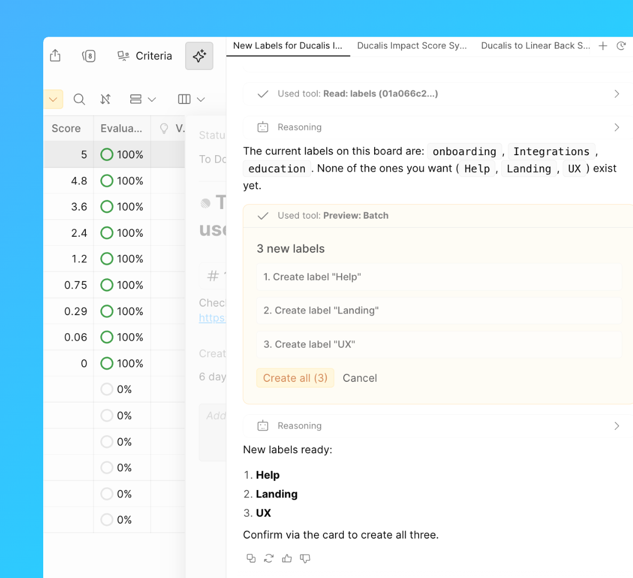Click the share/export icon
This screenshot has width=633, height=578.
pos(56,55)
